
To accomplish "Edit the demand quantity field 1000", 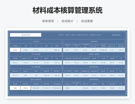I will [15, 88].
